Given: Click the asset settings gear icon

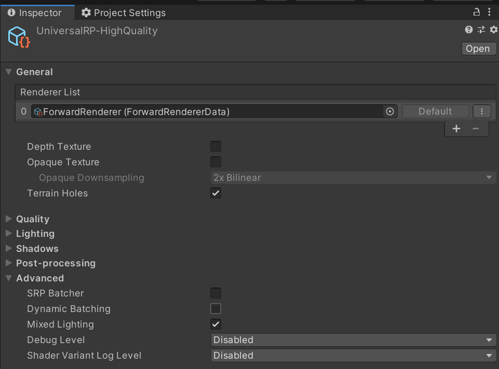Looking at the screenshot, I should click(x=493, y=30).
